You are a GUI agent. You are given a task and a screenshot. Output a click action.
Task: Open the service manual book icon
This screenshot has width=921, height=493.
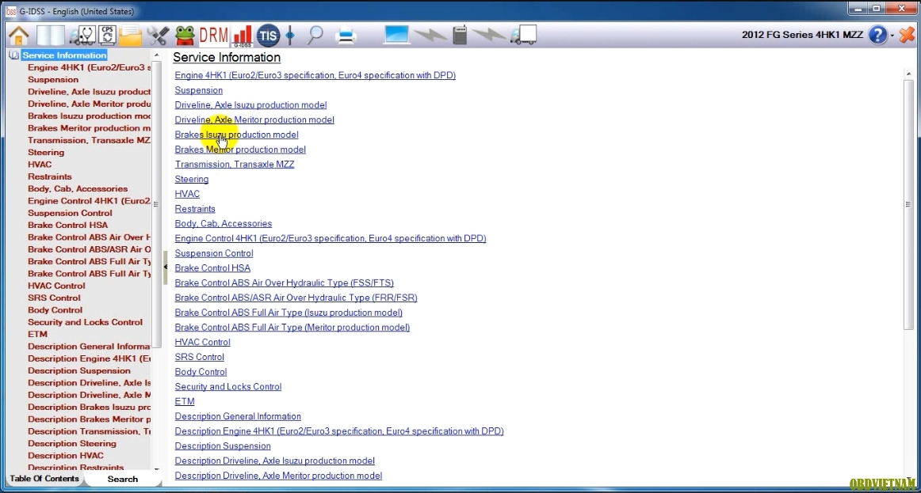click(x=50, y=35)
